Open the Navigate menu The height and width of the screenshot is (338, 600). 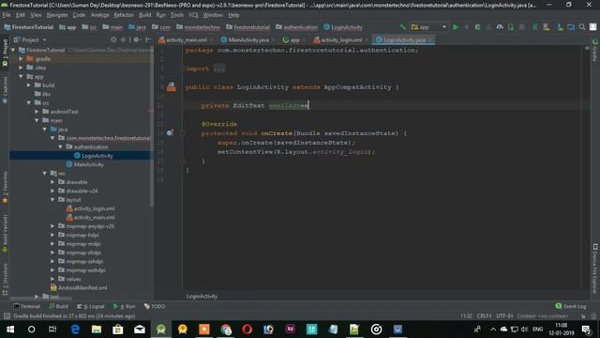pos(57,15)
